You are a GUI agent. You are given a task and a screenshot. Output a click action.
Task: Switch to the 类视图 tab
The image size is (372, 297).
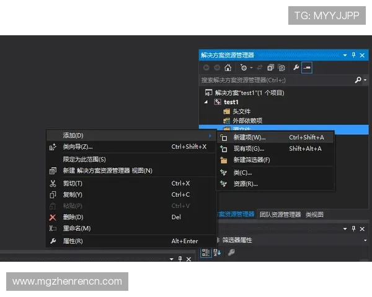pos(314,215)
